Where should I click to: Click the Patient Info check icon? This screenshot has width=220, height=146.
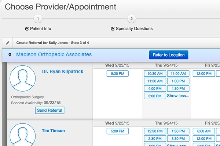click(27, 29)
